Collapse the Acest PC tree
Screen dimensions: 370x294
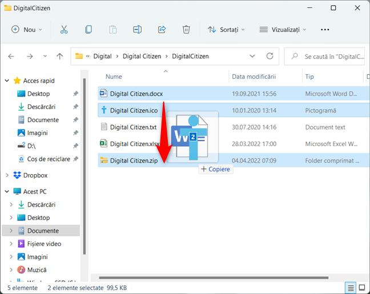(7, 191)
